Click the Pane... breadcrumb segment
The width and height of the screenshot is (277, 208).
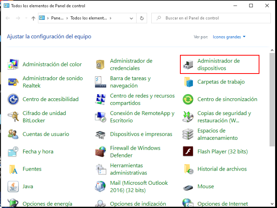tap(57, 18)
